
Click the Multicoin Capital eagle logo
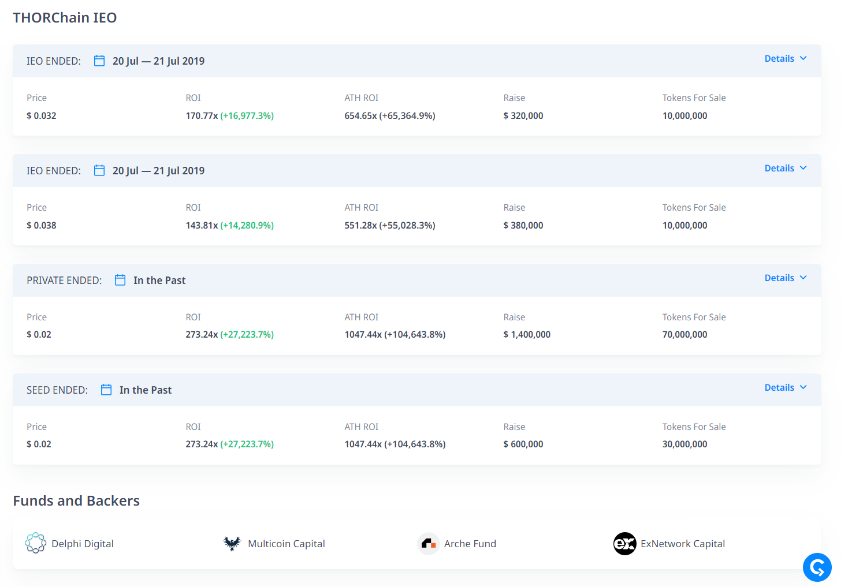pyautogui.click(x=232, y=543)
